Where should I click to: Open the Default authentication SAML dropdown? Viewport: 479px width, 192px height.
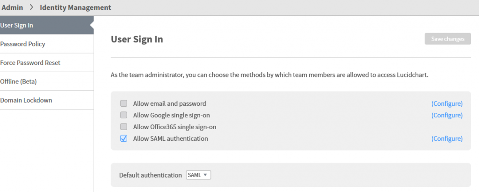click(198, 175)
